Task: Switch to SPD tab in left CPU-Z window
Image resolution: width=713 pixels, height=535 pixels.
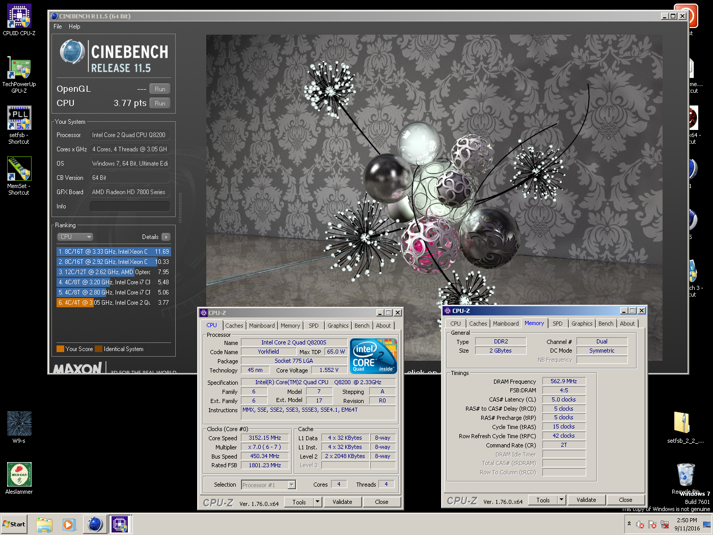Action: (x=314, y=326)
